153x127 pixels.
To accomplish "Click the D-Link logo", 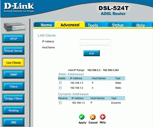I will (x=19, y=7).
